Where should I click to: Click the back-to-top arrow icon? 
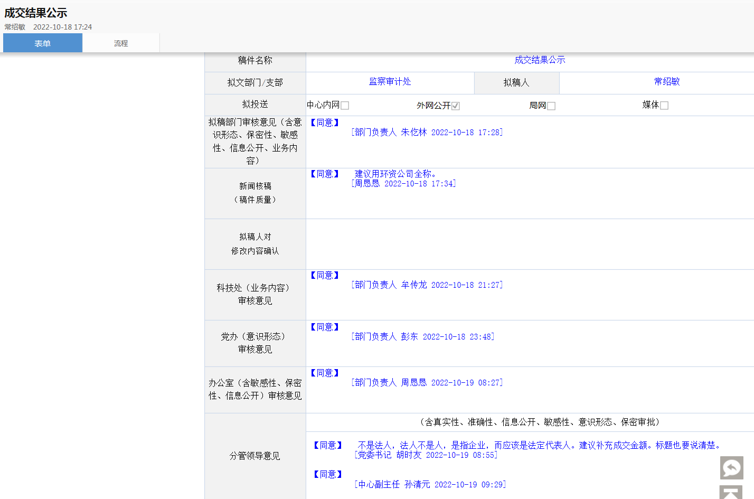(x=731, y=493)
